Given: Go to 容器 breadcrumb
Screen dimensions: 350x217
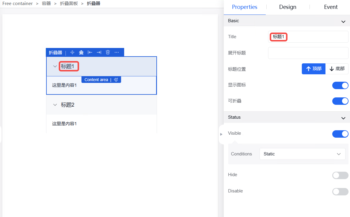Looking at the screenshot, I should click(46, 4).
